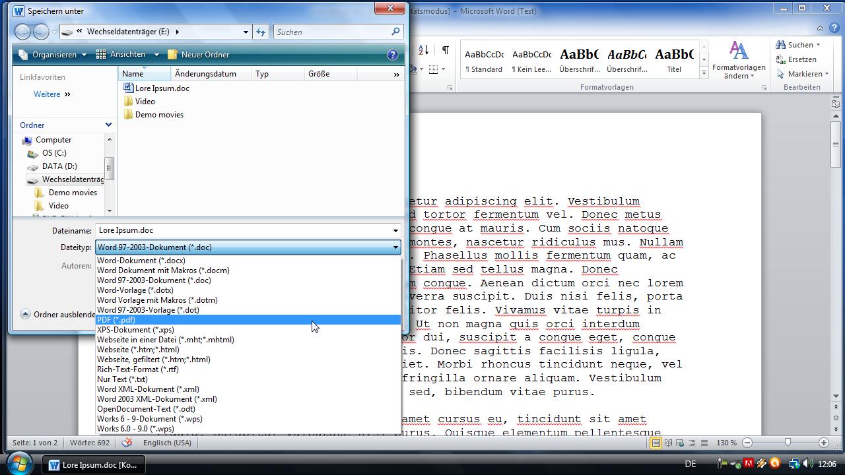Click the proofing errors icon in status bar

pyautogui.click(x=127, y=443)
